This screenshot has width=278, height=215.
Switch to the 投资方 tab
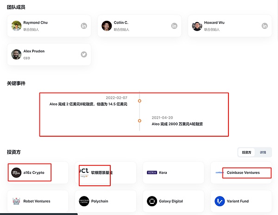coord(246,152)
